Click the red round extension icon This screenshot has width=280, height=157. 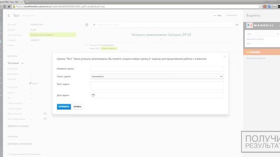tap(265, 7)
